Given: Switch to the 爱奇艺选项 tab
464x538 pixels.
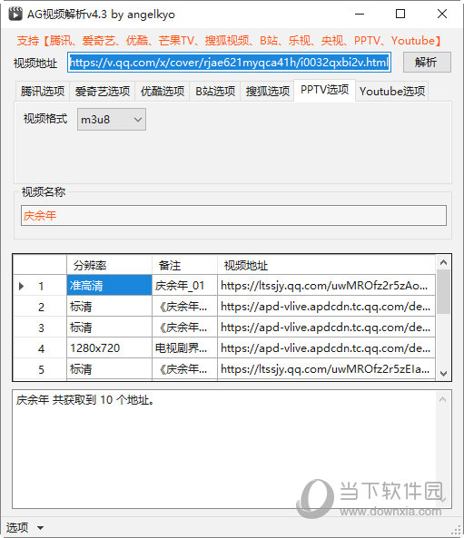Looking at the screenshot, I should click(103, 92).
